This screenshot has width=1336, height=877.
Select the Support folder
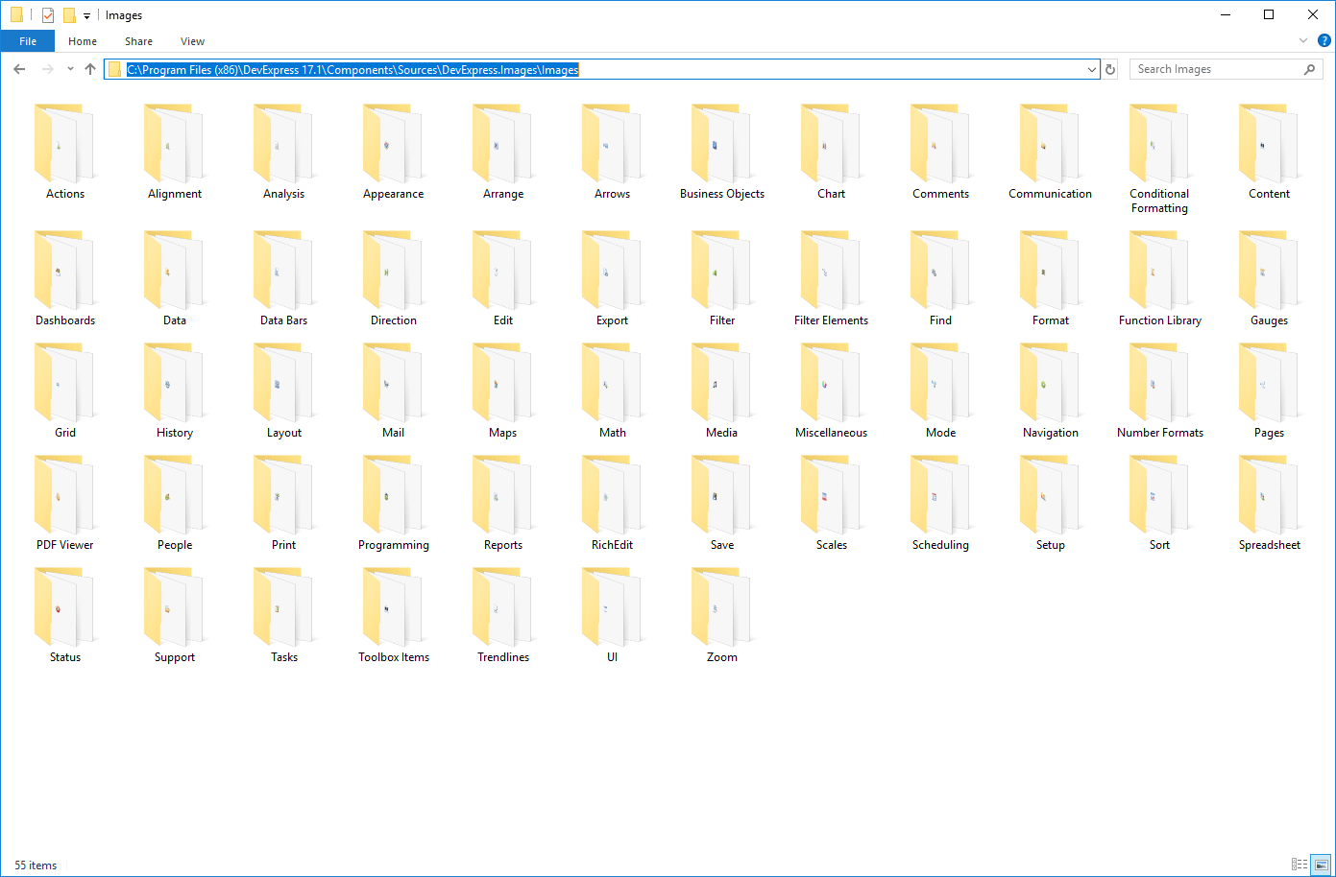pyautogui.click(x=175, y=616)
